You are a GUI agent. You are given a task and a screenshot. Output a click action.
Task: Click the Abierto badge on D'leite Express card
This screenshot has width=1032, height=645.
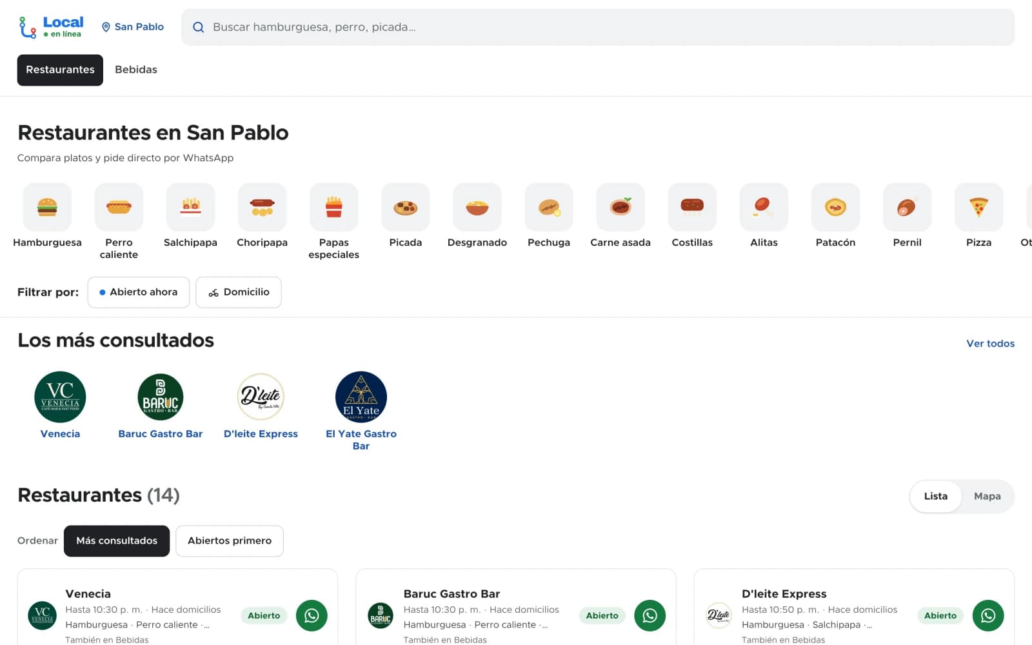[940, 615]
